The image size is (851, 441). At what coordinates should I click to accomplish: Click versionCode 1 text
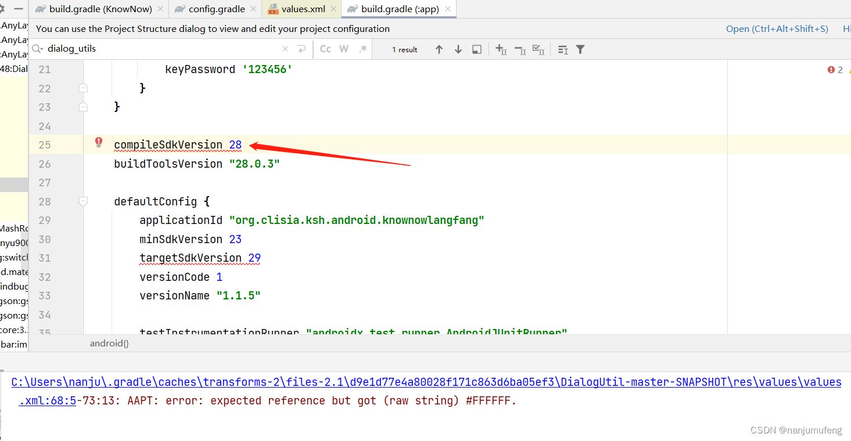pyautogui.click(x=181, y=277)
